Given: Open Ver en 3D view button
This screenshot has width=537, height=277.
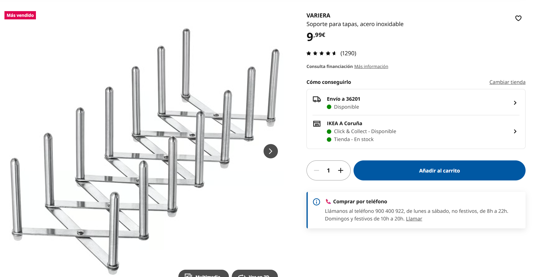Looking at the screenshot, I should coord(255,274).
